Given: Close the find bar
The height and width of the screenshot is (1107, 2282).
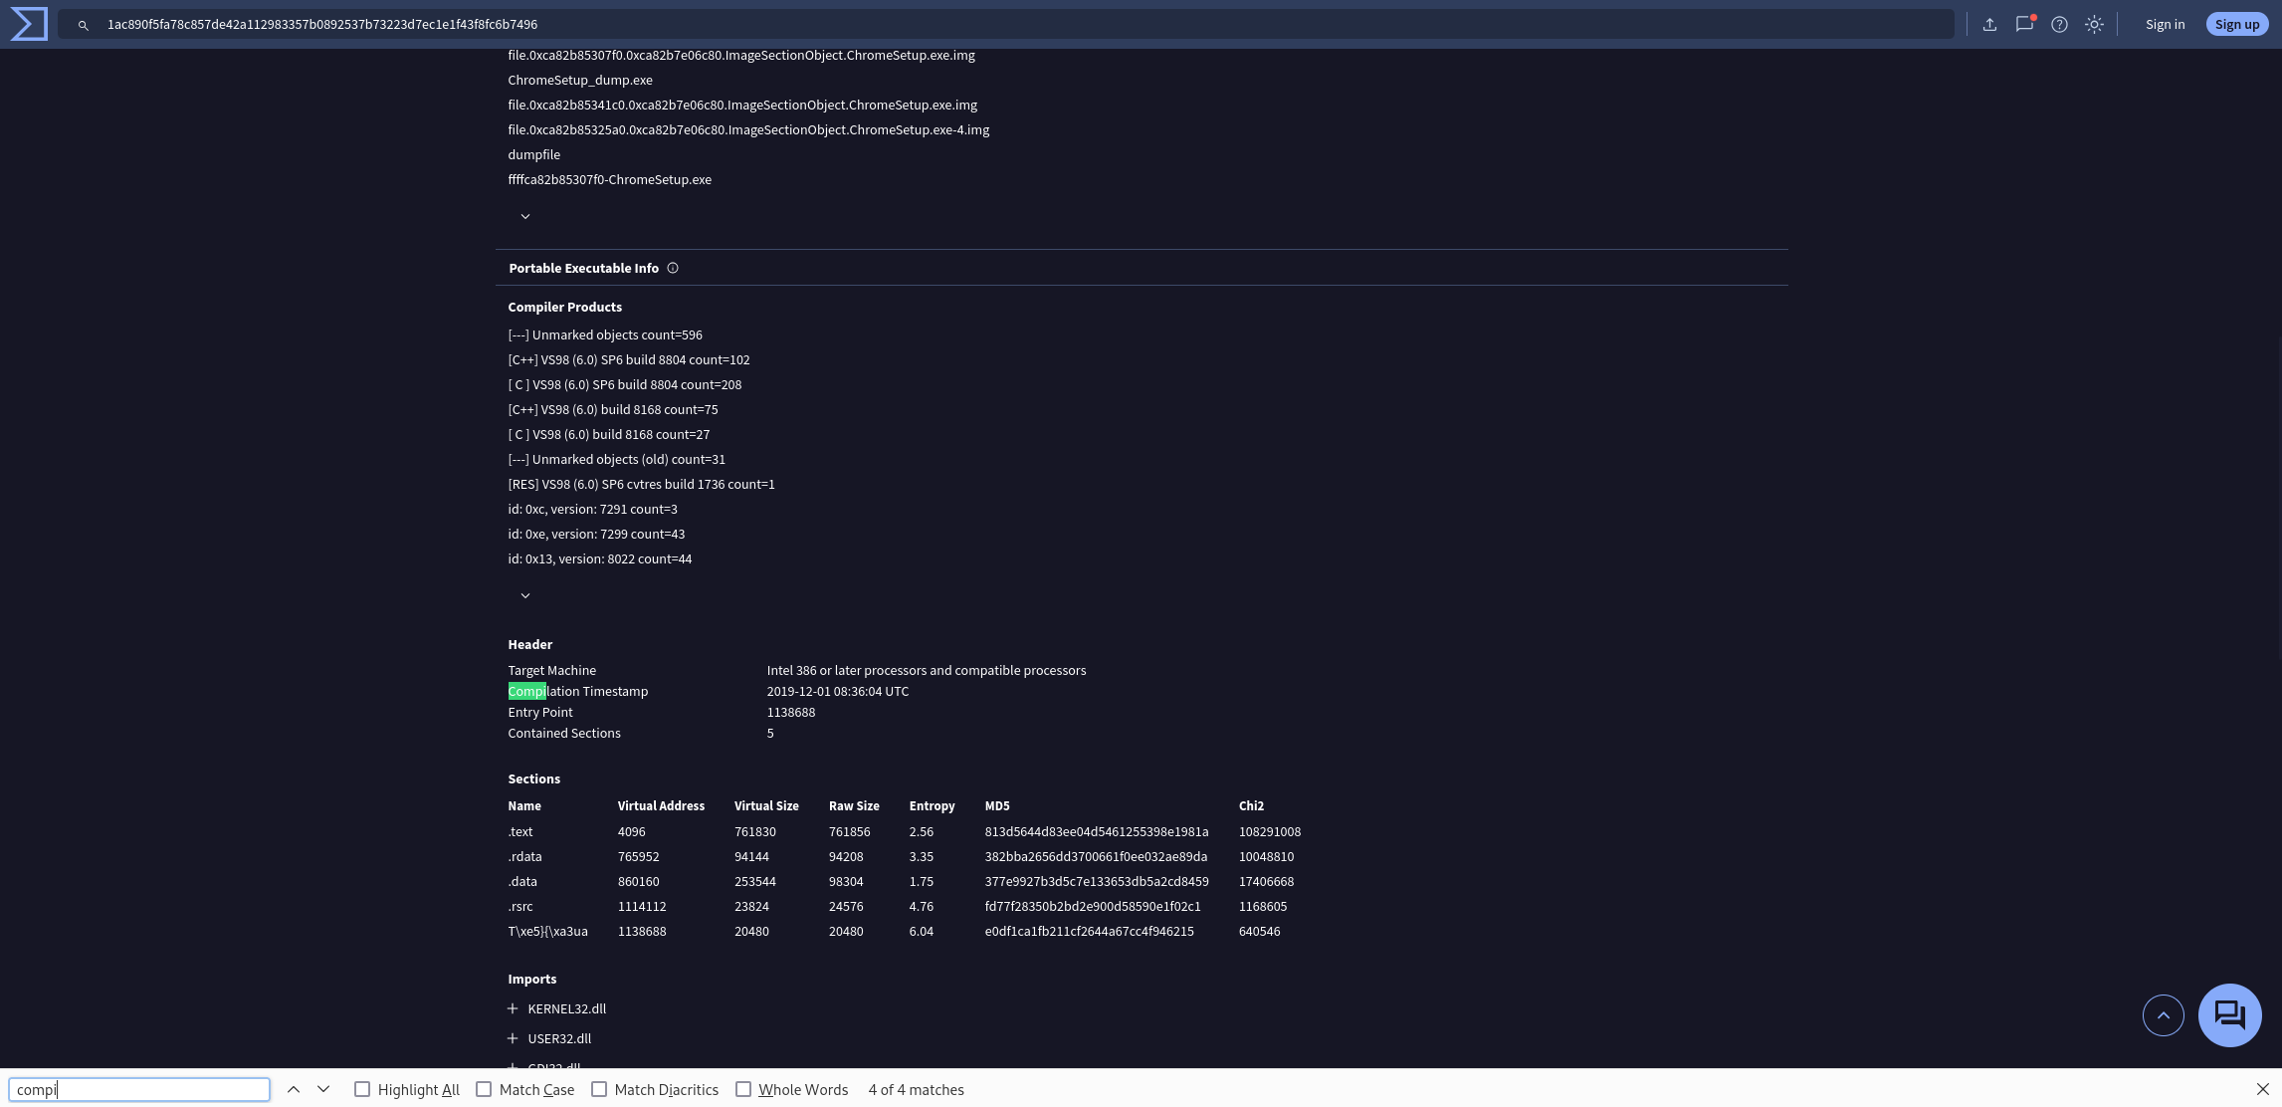Looking at the screenshot, I should click(2262, 1089).
